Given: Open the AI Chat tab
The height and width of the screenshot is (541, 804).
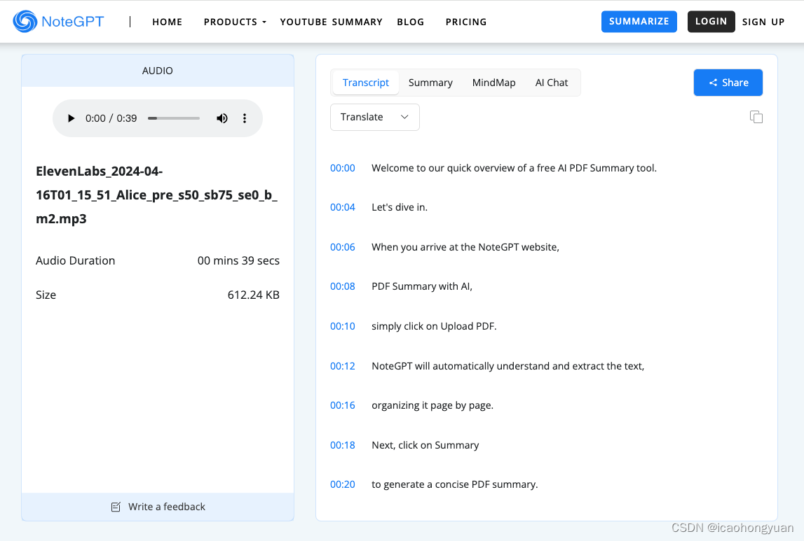Looking at the screenshot, I should [x=551, y=83].
